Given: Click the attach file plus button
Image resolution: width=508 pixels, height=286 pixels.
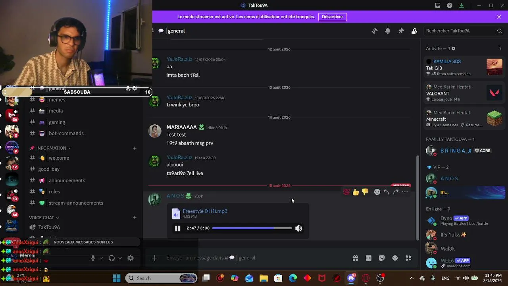Looking at the screenshot, I should pyautogui.click(x=155, y=258).
